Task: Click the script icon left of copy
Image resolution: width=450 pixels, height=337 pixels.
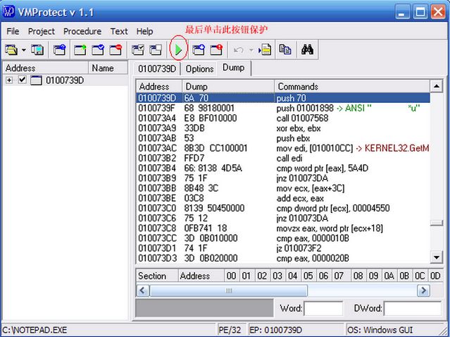Action: click(x=265, y=49)
